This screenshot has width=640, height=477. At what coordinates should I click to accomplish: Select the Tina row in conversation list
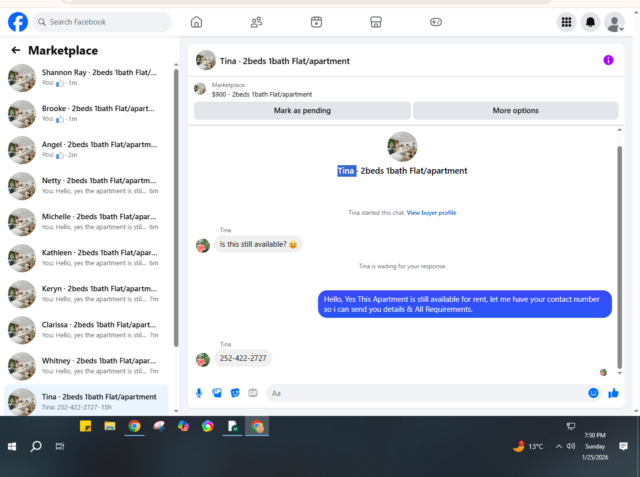[86, 400]
